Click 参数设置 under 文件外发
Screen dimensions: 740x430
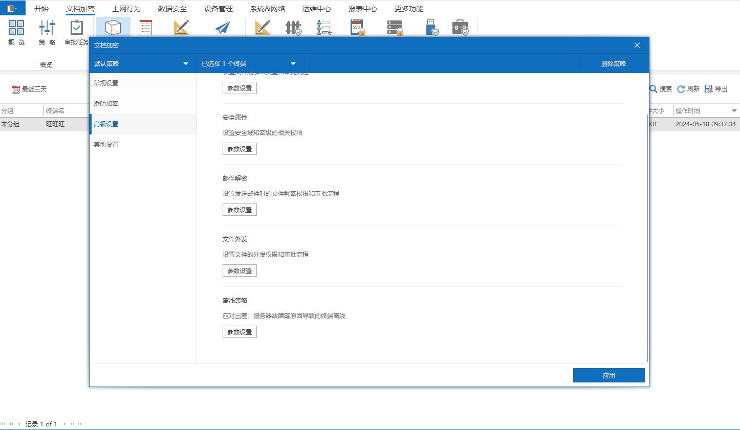[x=240, y=270]
